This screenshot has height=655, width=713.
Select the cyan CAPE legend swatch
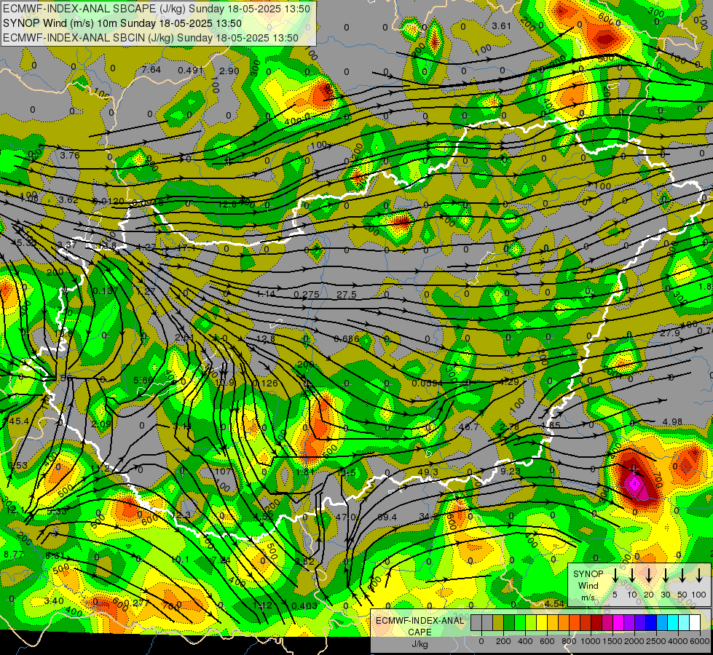coord(673,623)
